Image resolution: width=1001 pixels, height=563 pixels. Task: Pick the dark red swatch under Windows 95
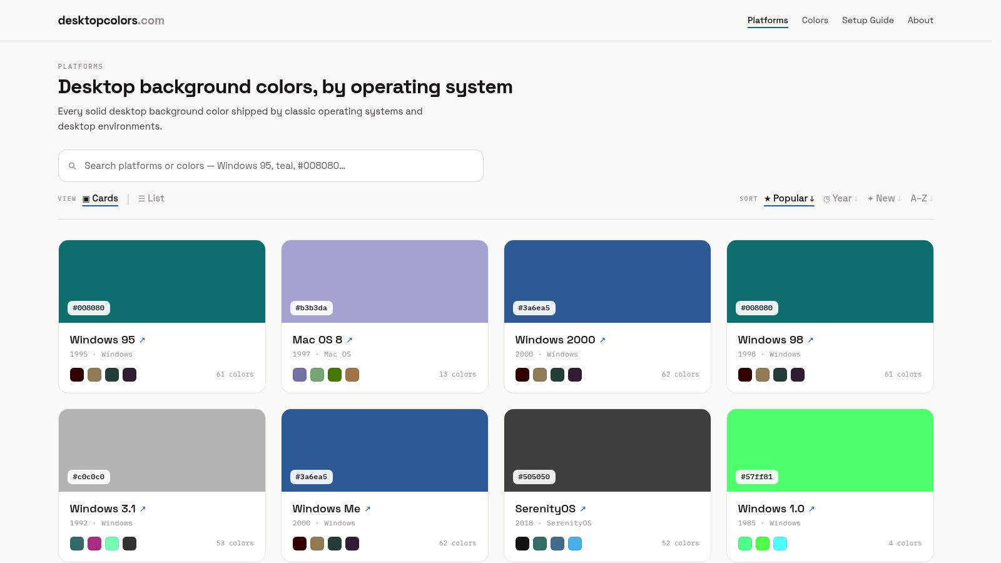(77, 375)
